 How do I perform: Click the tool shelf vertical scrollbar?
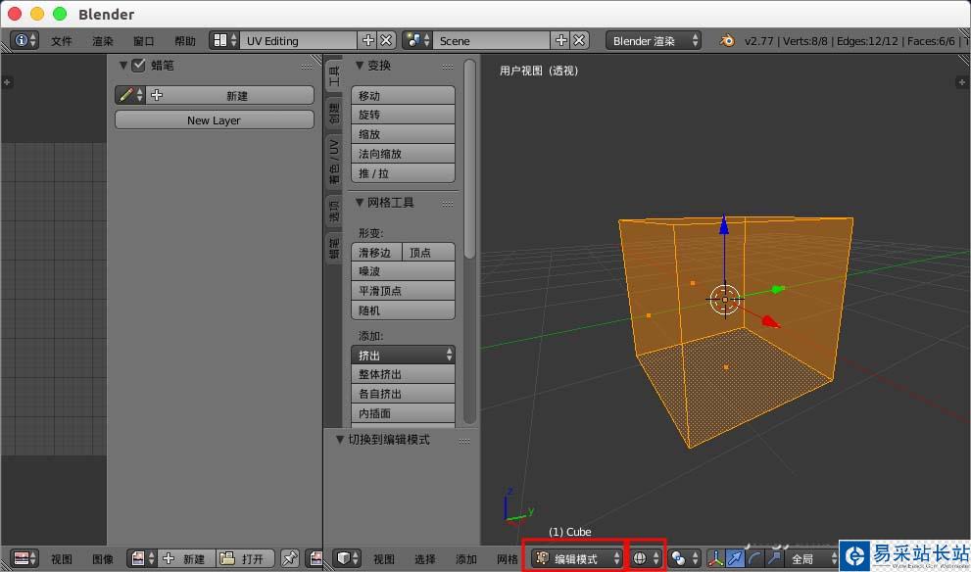point(469,160)
